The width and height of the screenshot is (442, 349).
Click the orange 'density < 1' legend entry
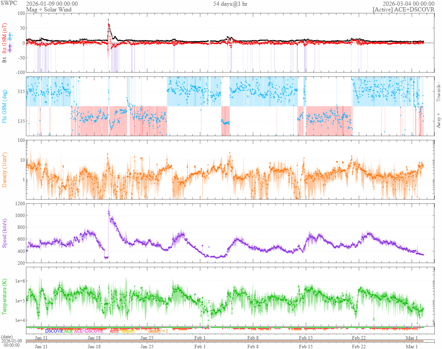(158, 331)
